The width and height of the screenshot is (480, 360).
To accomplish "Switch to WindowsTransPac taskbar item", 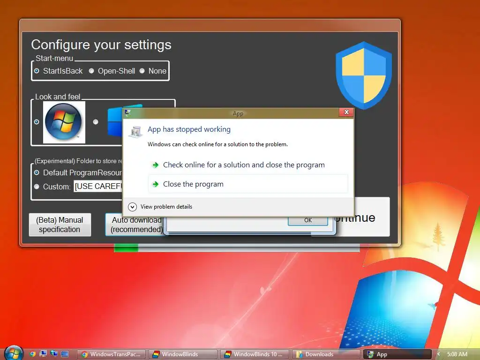I will point(111,354).
